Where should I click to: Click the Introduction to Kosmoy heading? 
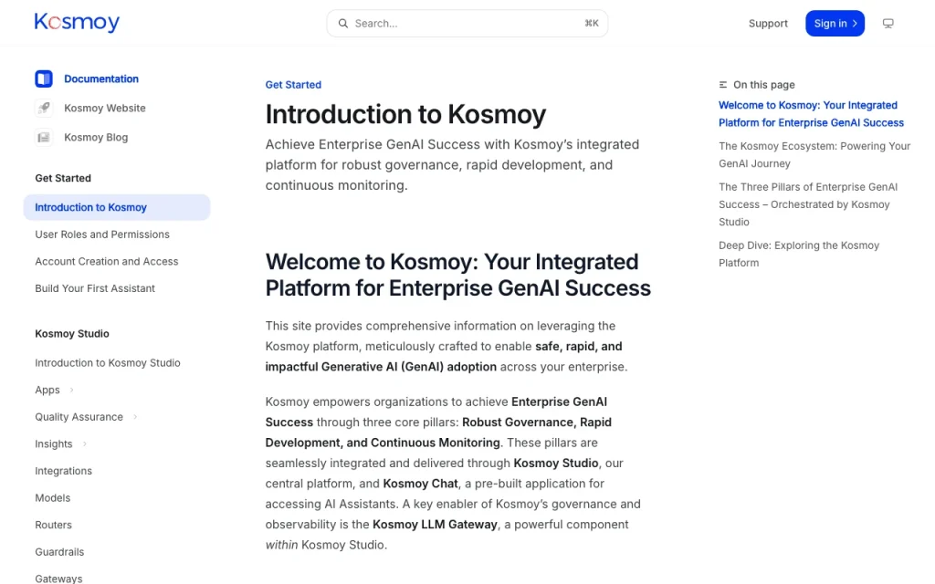pos(405,114)
